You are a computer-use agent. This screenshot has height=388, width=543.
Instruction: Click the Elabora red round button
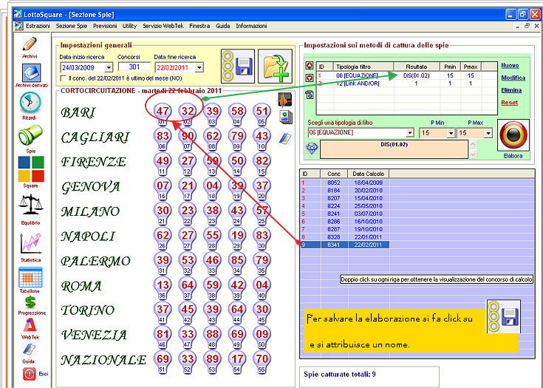(x=513, y=135)
